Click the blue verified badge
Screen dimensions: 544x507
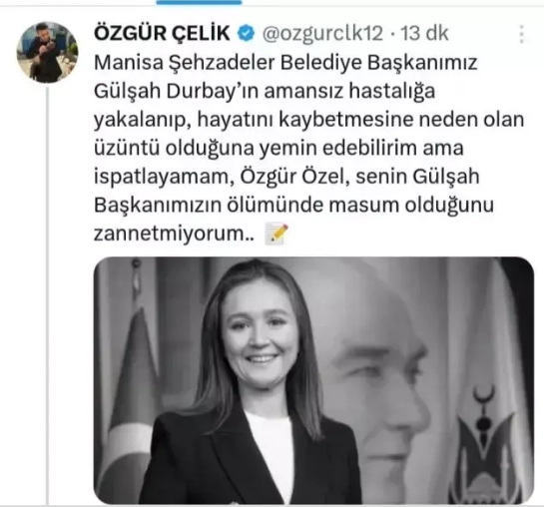click(x=246, y=34)
